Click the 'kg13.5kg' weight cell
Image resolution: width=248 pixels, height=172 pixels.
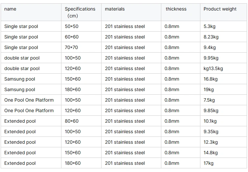pos(213,68)
